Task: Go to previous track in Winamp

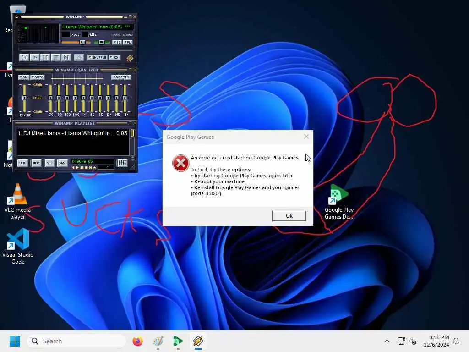Action: 24,57
